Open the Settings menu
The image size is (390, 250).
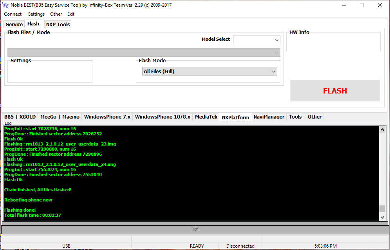[x=36, y=14]
